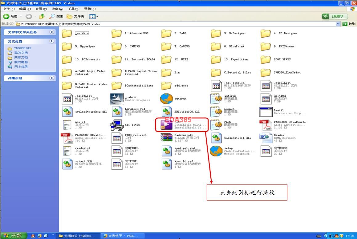Open the Back history dropdown arrow
The height and width of the screenshot is (239, 357).
[x=21, y=16]
